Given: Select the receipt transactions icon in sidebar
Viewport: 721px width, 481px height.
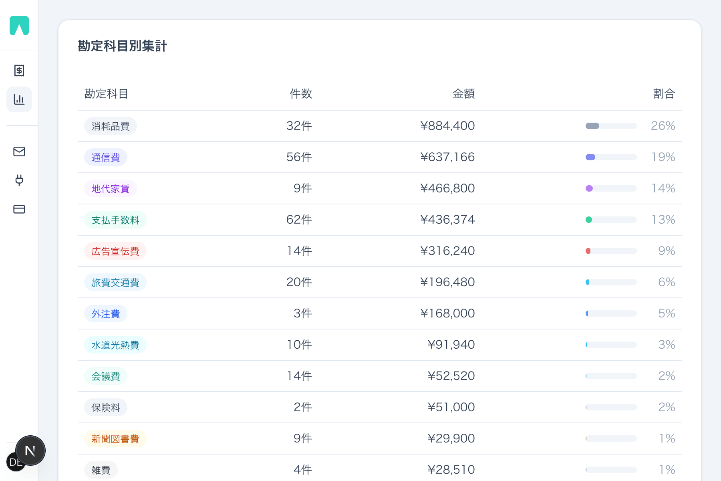Looking at the screenshot, I should point(19,71).
